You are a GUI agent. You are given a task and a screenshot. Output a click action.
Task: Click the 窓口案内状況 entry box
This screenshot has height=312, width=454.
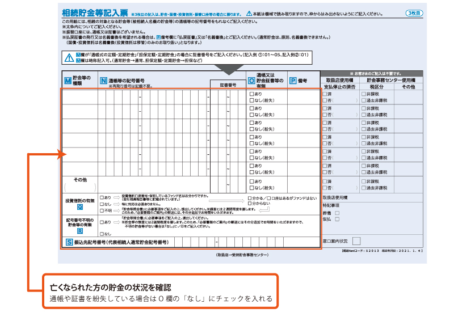click(356, 241)
